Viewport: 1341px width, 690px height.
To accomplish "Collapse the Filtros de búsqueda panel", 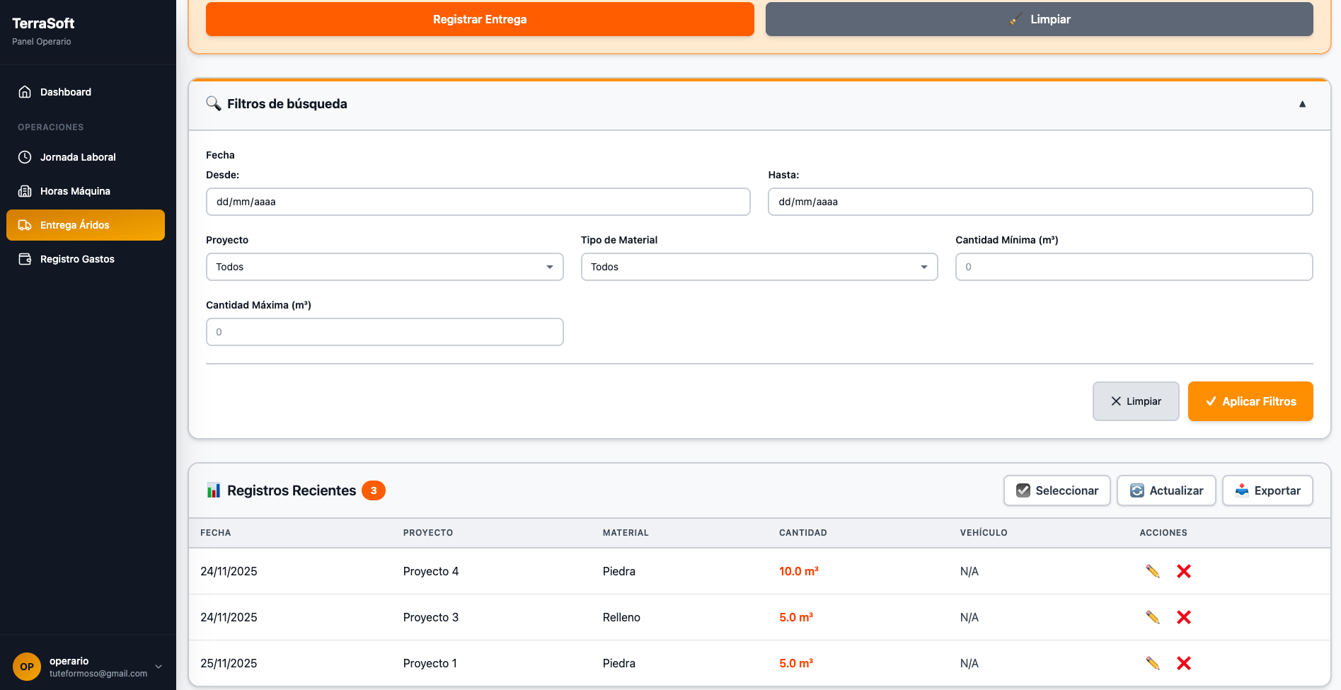I will (1302, 104).
